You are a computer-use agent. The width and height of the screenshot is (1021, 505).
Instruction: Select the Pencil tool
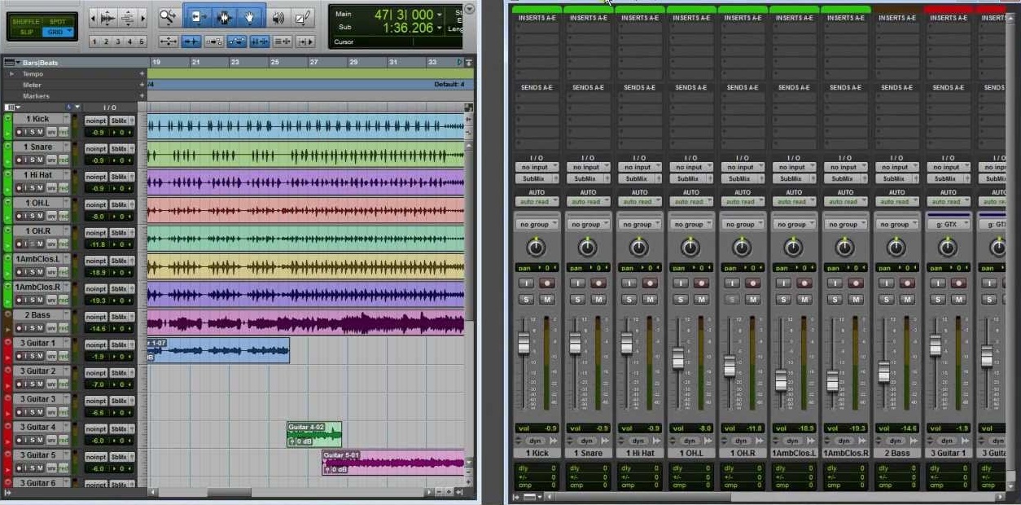[302, 16]
